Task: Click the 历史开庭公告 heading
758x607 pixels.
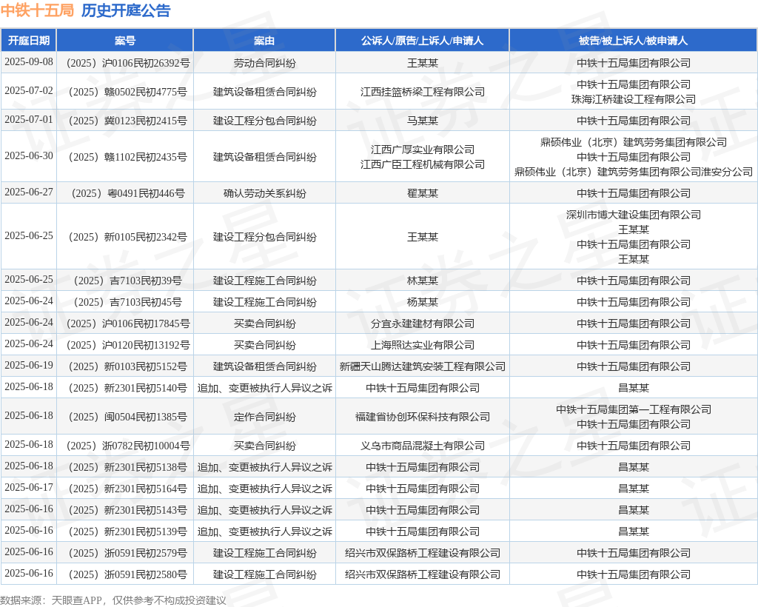Action: pyautogui.click(x=126, y=10)
